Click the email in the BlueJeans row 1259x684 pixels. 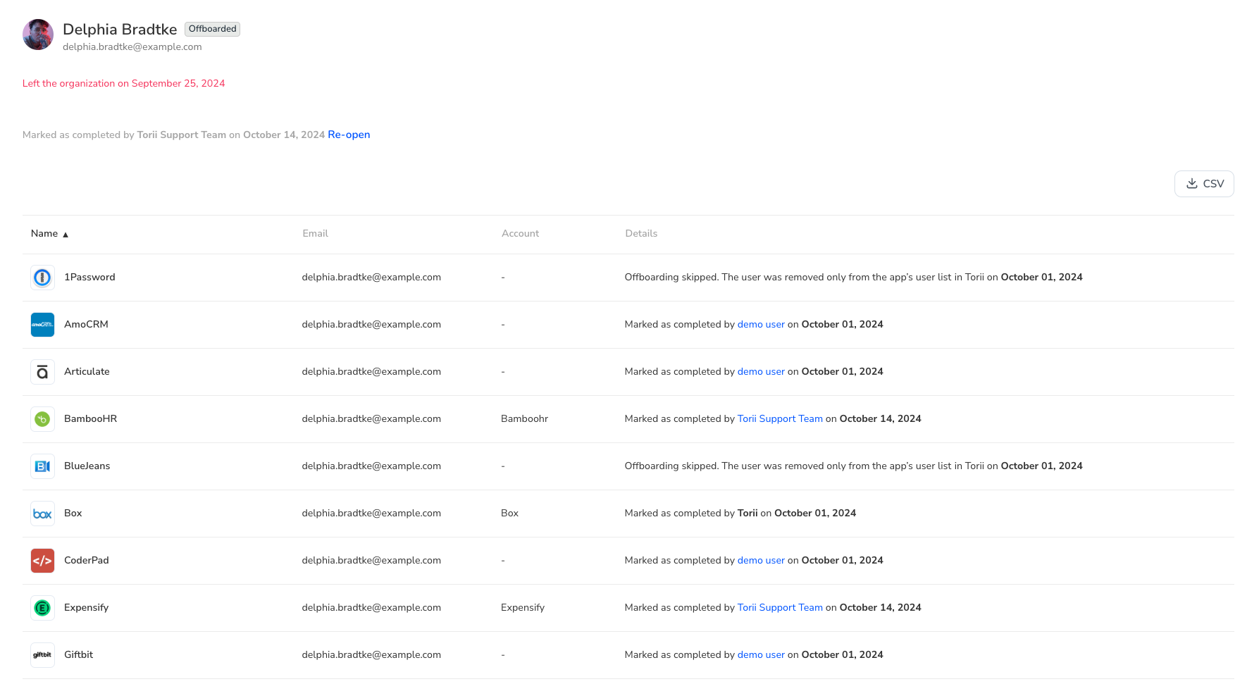pyautogui.click(x=371, y=466)
